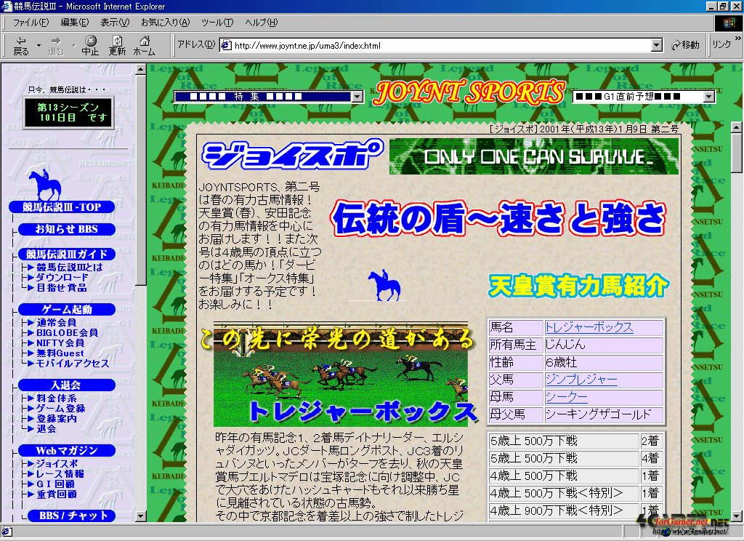Click the 競馬伝説IIIガイド sidebar button

click(66, 254)
